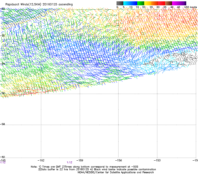Click the '10' legend tick label
The image size is (198, 174).
(x=131, y=7)
